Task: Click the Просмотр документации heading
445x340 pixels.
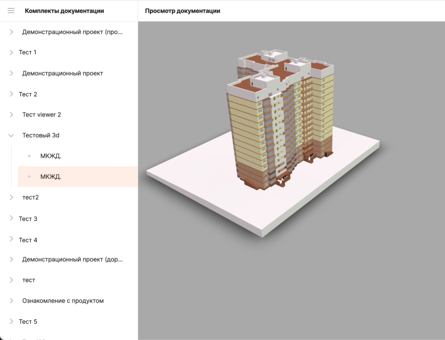Action: [x=182, y=11]
